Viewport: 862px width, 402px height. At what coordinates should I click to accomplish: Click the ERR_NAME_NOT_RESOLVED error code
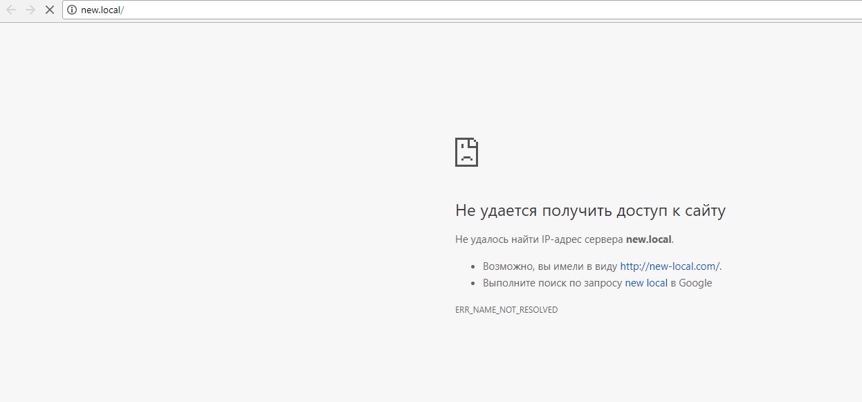tap(506, 310)
